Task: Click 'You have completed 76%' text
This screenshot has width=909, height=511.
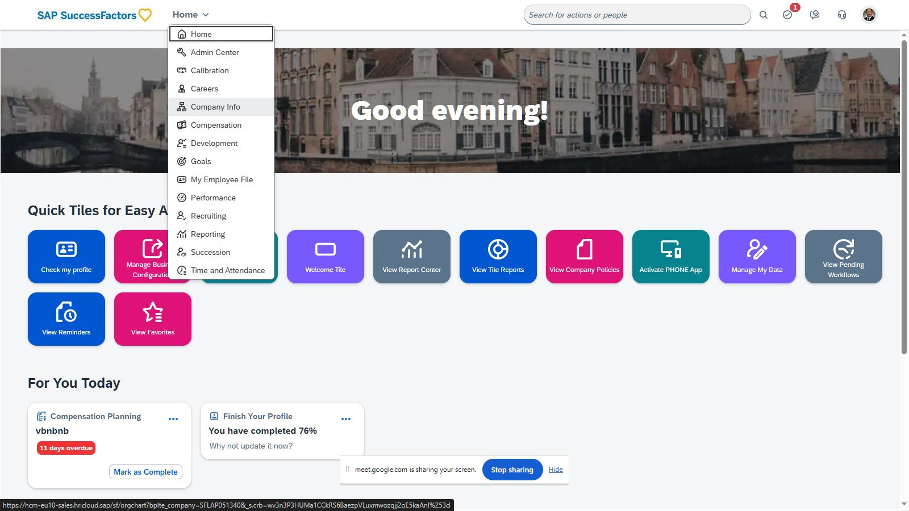Action: click(262, 431)
